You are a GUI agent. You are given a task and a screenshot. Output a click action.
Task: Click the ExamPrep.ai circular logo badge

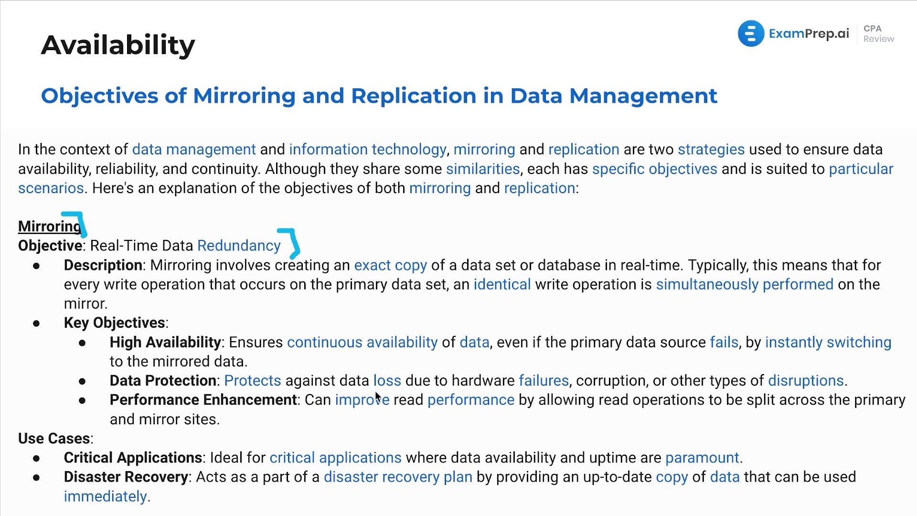[750, 33]
